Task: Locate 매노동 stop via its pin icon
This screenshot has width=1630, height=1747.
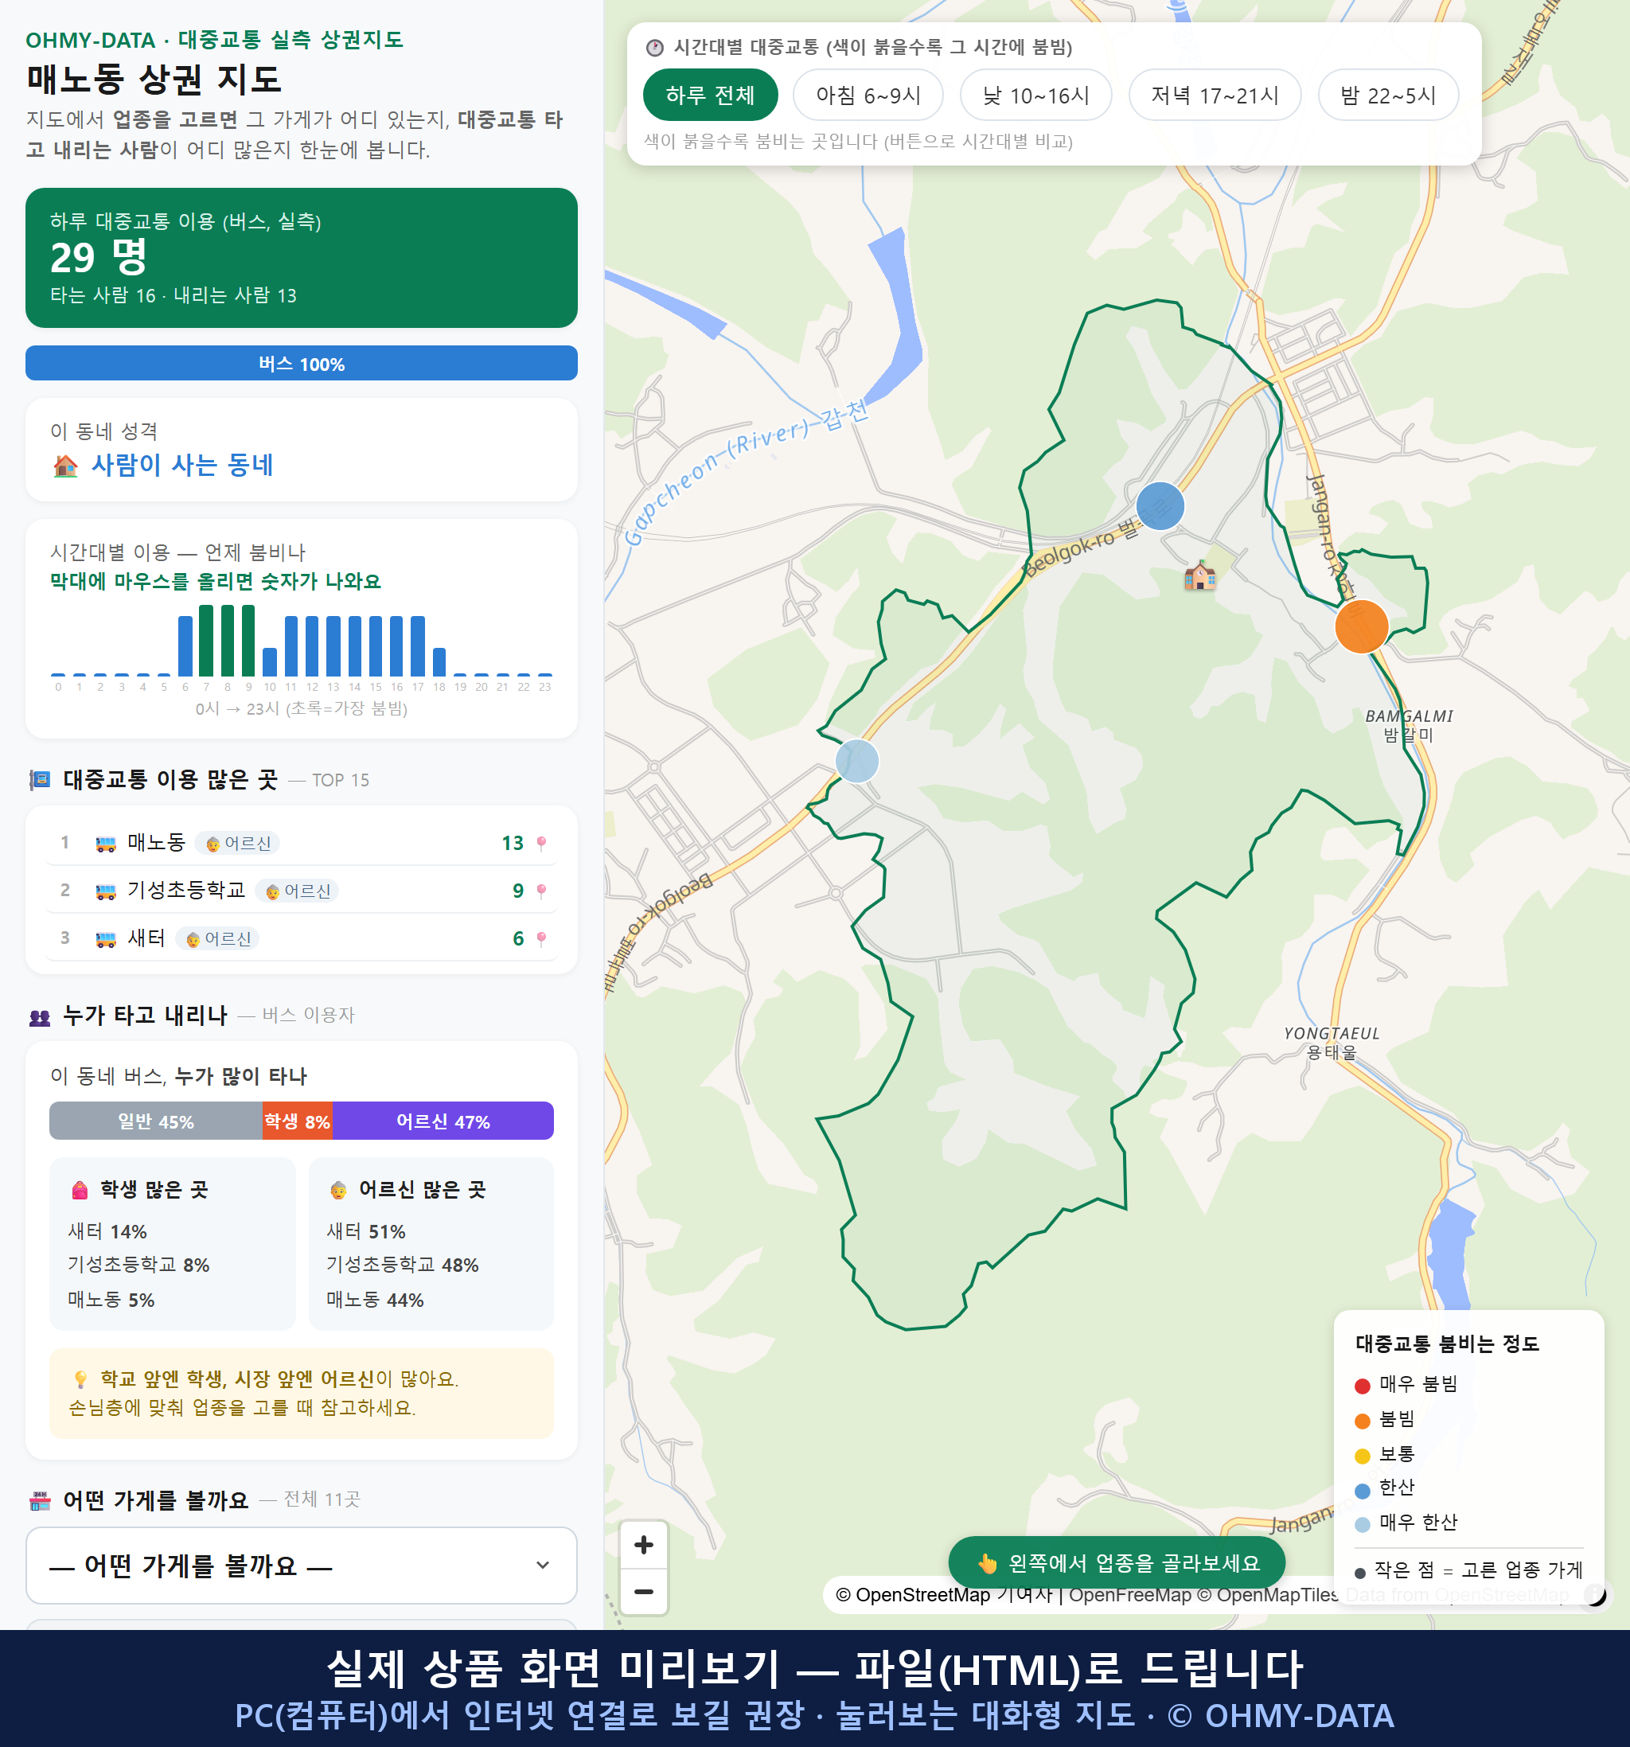Action: [x=541, y=844]
